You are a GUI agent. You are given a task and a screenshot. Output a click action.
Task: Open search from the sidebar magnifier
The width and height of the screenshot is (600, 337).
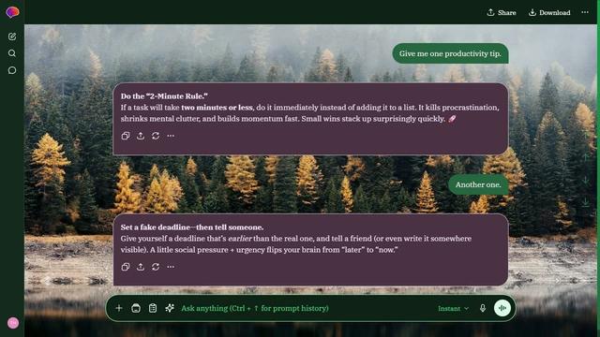[x=12, y=53]
